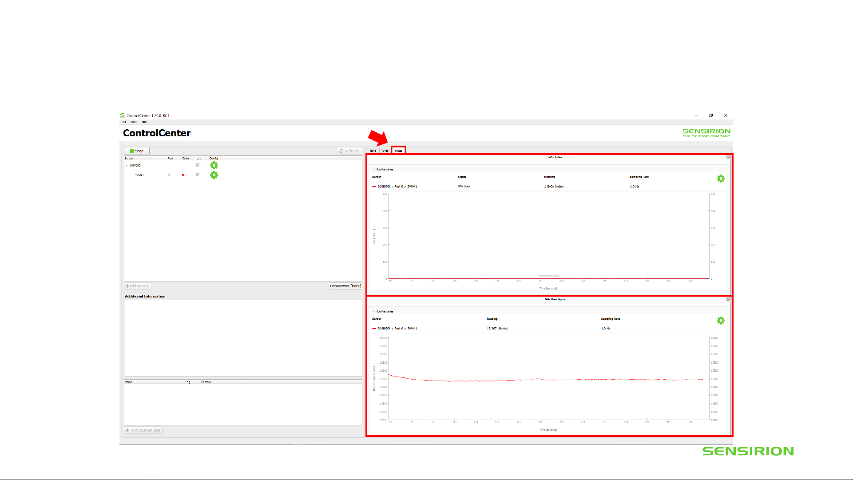Image resolution: width=853 pixels, height=480 pixels.
Task: Open config gear for 610f090f device
Action: (214, 165)
